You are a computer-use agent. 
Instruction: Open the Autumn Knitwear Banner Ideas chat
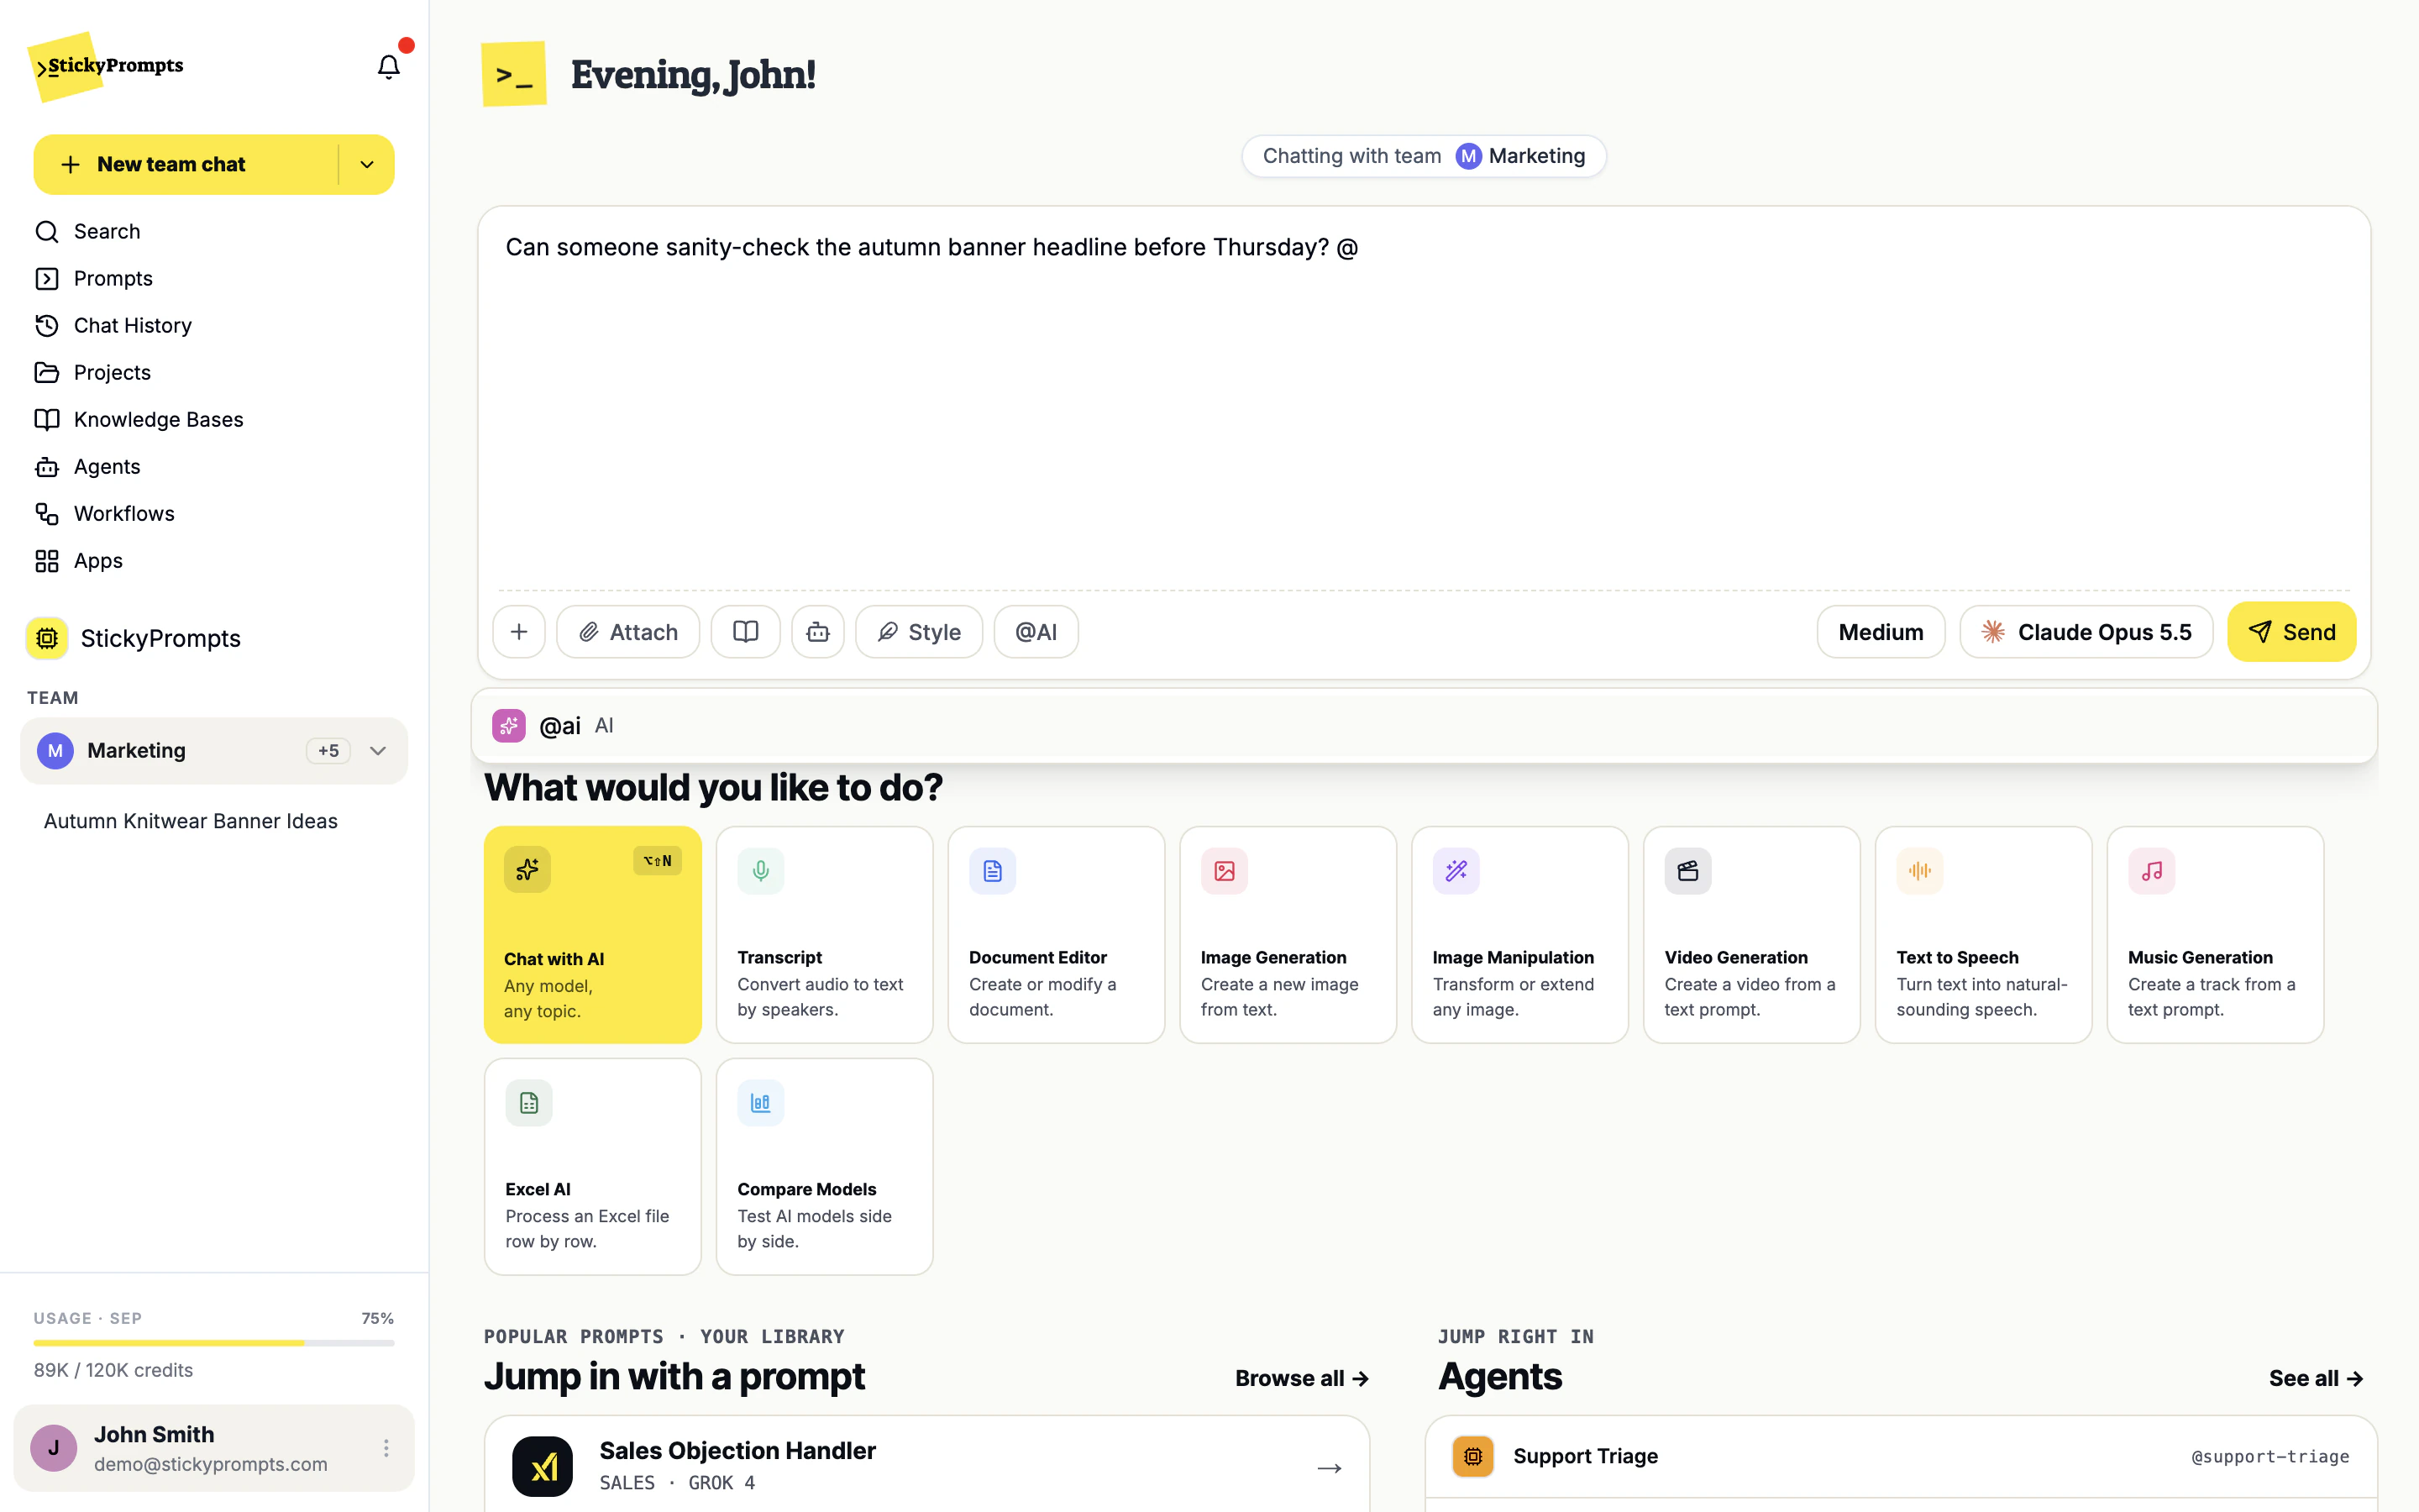191,821
